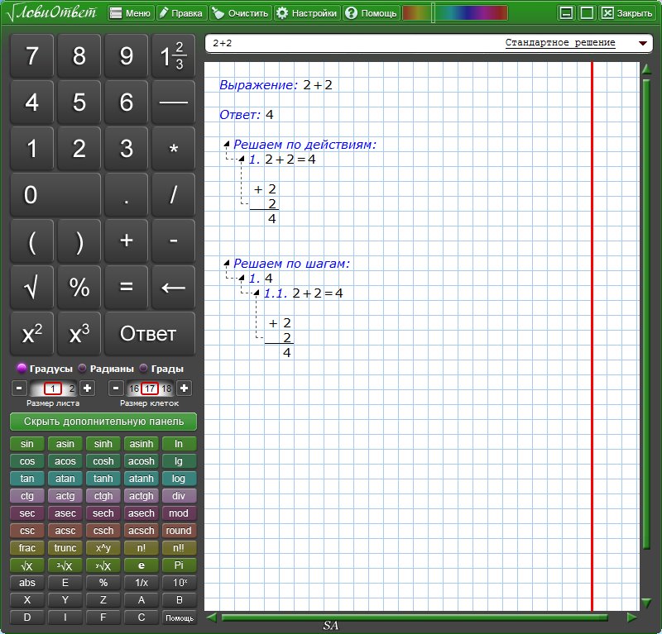Collapse step 1. 4 node
This screenshot has width=662, height=634.
(242, 278)
